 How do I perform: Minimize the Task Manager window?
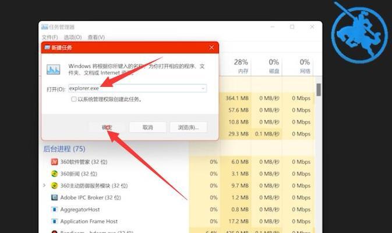click(x=273, y=27)
